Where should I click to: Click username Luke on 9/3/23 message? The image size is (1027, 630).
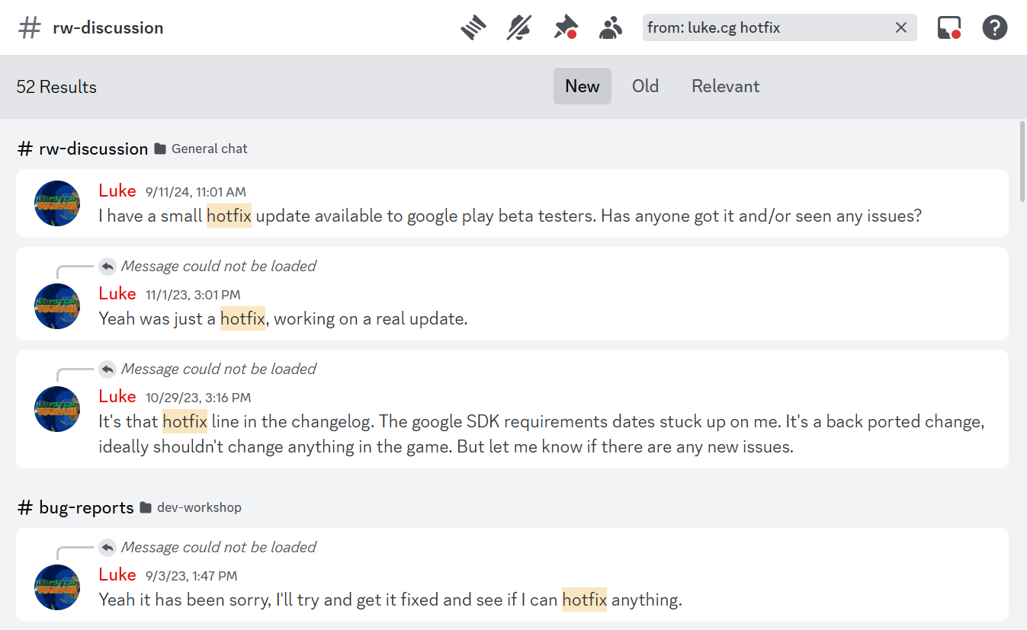[x=117, y=574]
